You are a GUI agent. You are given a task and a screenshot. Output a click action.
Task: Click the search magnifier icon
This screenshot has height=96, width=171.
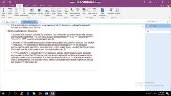pyautogui.click(x=168, y=22)
